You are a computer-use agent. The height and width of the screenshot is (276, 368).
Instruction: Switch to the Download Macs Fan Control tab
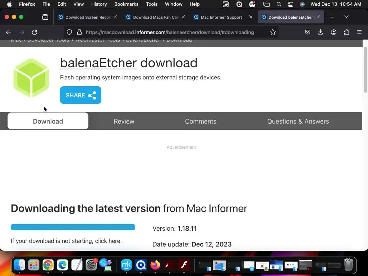(155, 17)
